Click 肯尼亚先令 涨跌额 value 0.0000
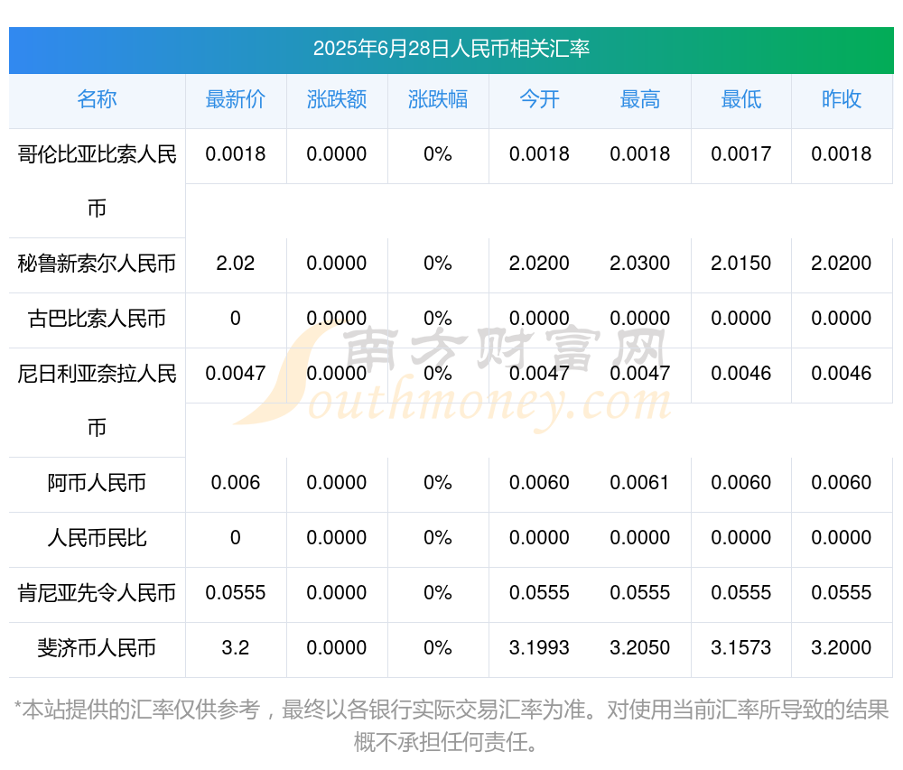 click(x=336, y=593)
